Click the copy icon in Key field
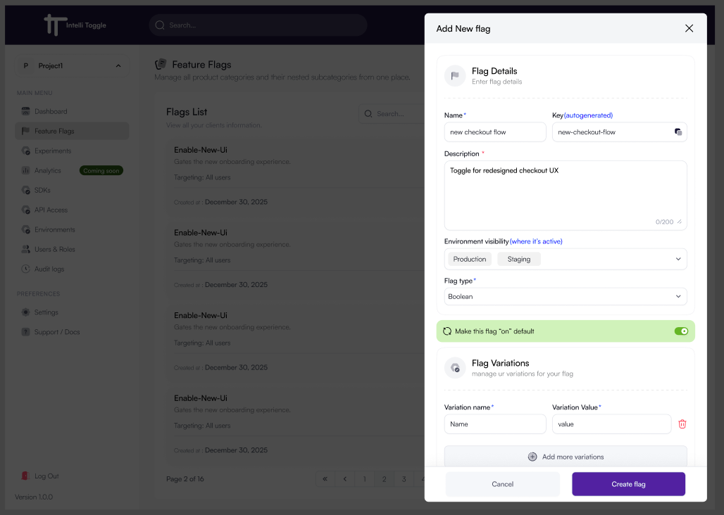Viewport: 724px width, 515px height. tap(678, 132)
